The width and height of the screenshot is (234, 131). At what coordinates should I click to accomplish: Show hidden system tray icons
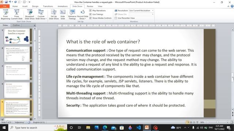(x=185, y=128)
